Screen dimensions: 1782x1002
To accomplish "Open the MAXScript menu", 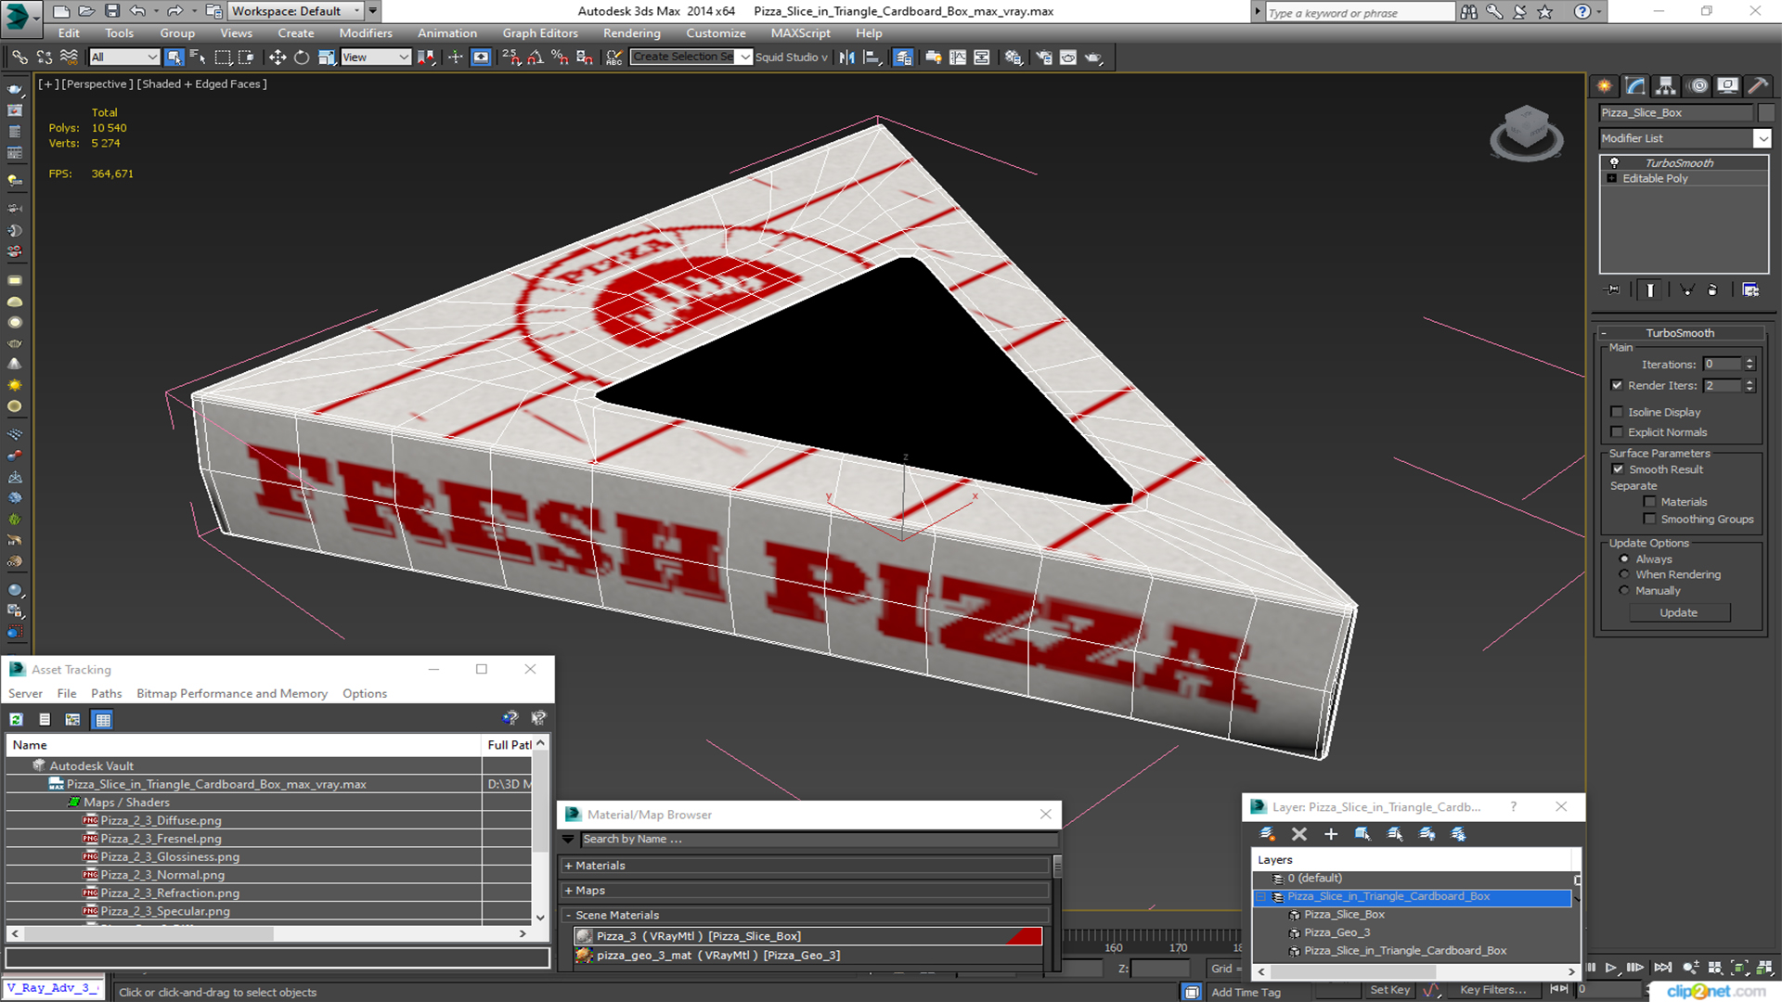I will tap(800, 33).
